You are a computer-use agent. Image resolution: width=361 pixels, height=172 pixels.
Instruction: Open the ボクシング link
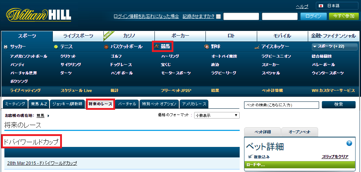pyautogui.click(x=19, y=81)
